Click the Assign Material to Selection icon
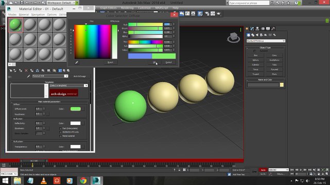330x185 pixels. (21, 70)
